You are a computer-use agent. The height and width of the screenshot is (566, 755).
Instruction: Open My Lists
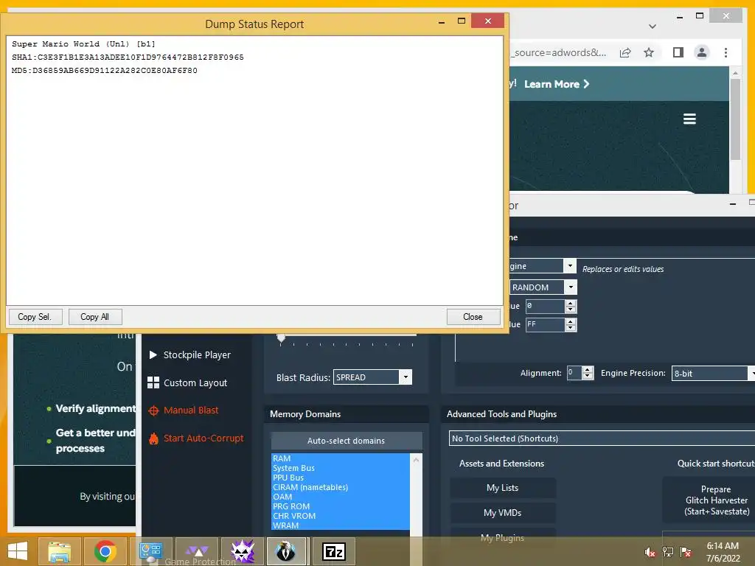point(503,488)
